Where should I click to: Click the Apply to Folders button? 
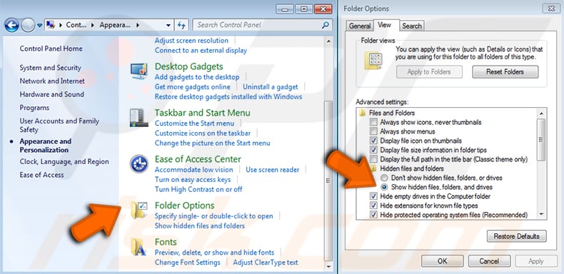coord(429,72)
